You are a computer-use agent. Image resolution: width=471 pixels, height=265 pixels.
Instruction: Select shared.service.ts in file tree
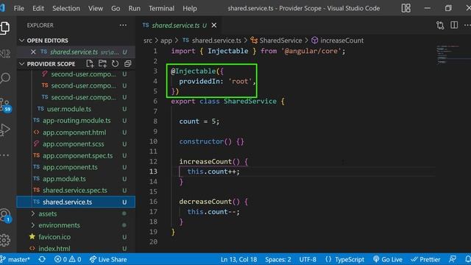tap(76, 202)
